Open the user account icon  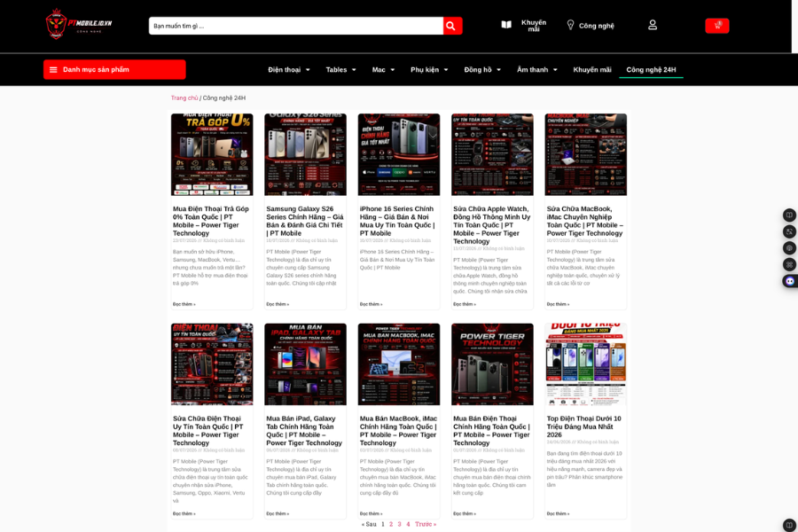point(653,25)
